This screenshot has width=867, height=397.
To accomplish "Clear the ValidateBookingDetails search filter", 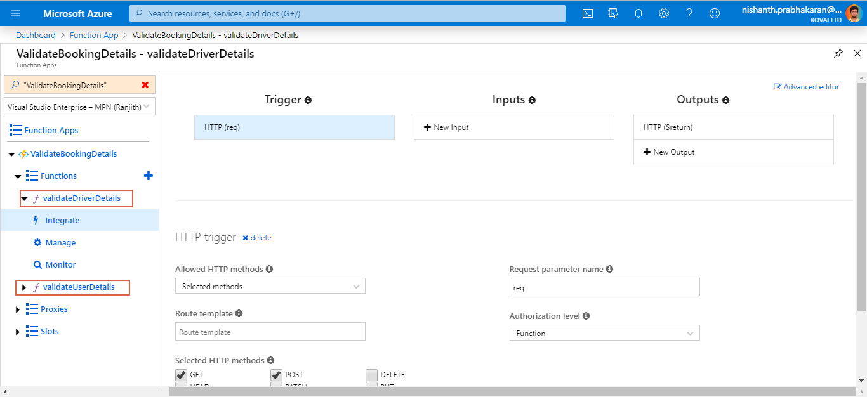I will tap(145, 85).
